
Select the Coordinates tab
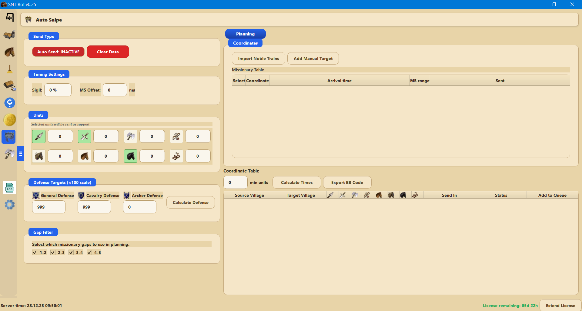pyautogui.click(x=245, y=43)
